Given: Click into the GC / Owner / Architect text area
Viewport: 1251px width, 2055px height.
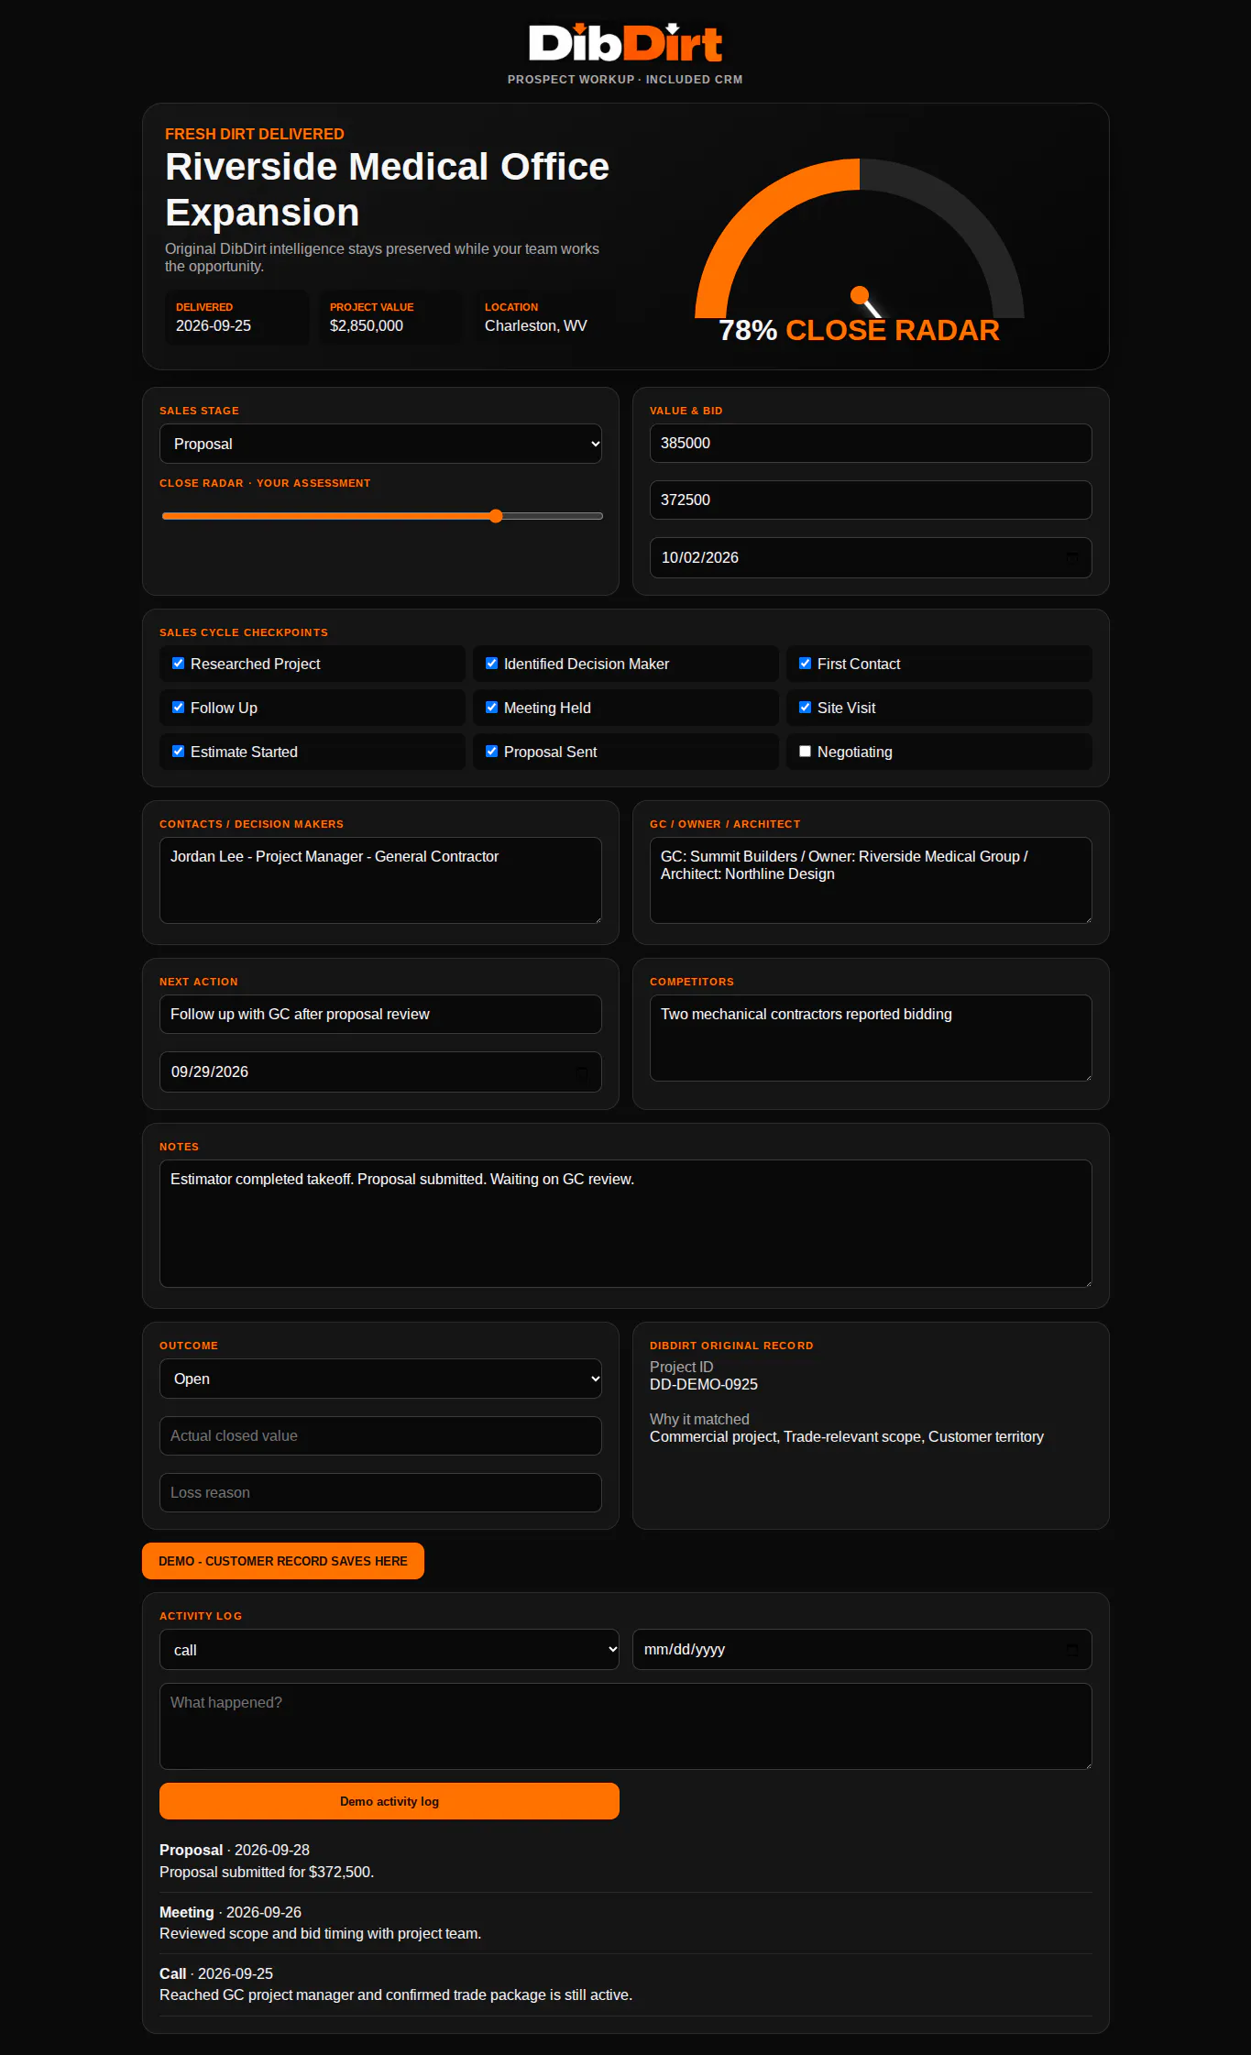Looking at the screenshot, I should [x=871, y=880].
